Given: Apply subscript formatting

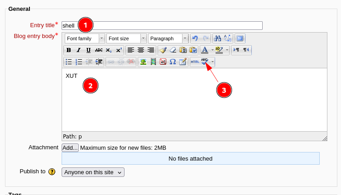Looking at the screenshot, I should (109, 50).
